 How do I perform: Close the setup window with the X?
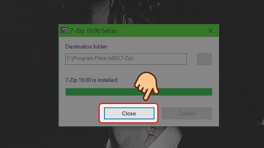pos(210,31)
